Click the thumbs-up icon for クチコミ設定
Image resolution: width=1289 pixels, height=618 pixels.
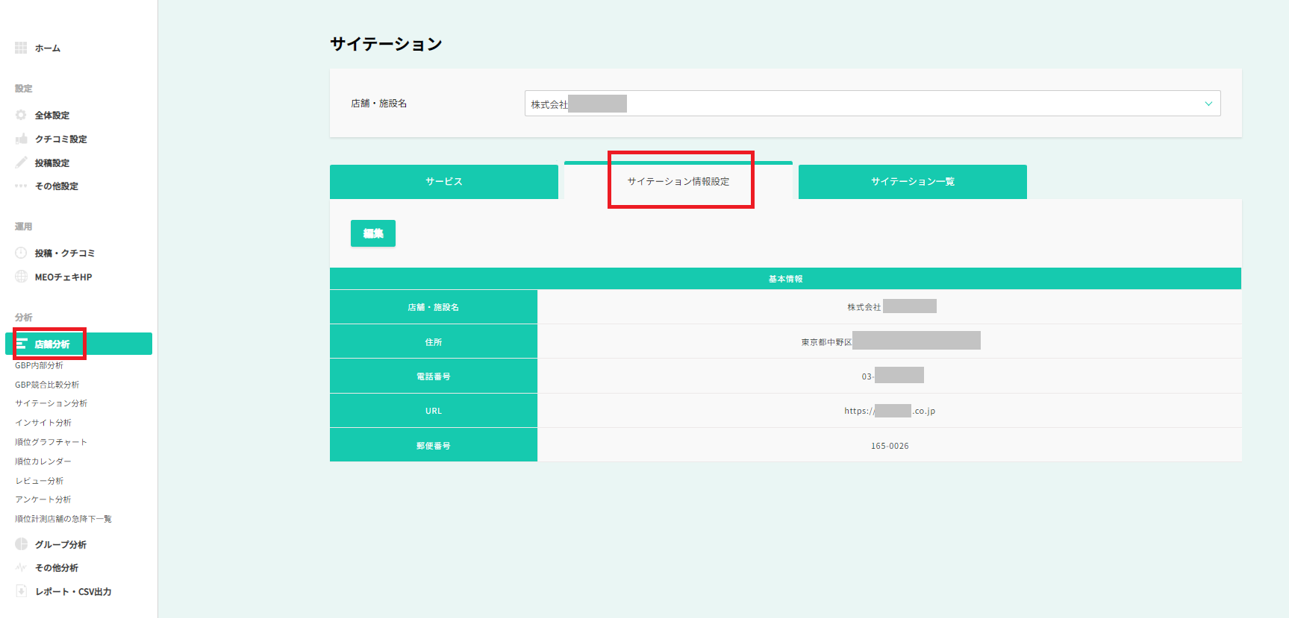[21, 139]
